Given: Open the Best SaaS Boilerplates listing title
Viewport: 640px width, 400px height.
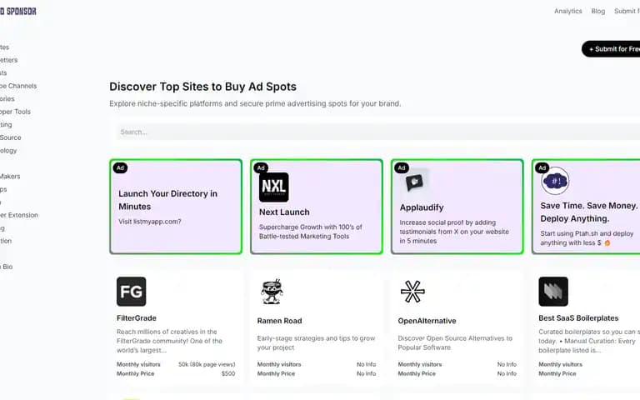Looking at the screenshot, I should pos(578,318).
